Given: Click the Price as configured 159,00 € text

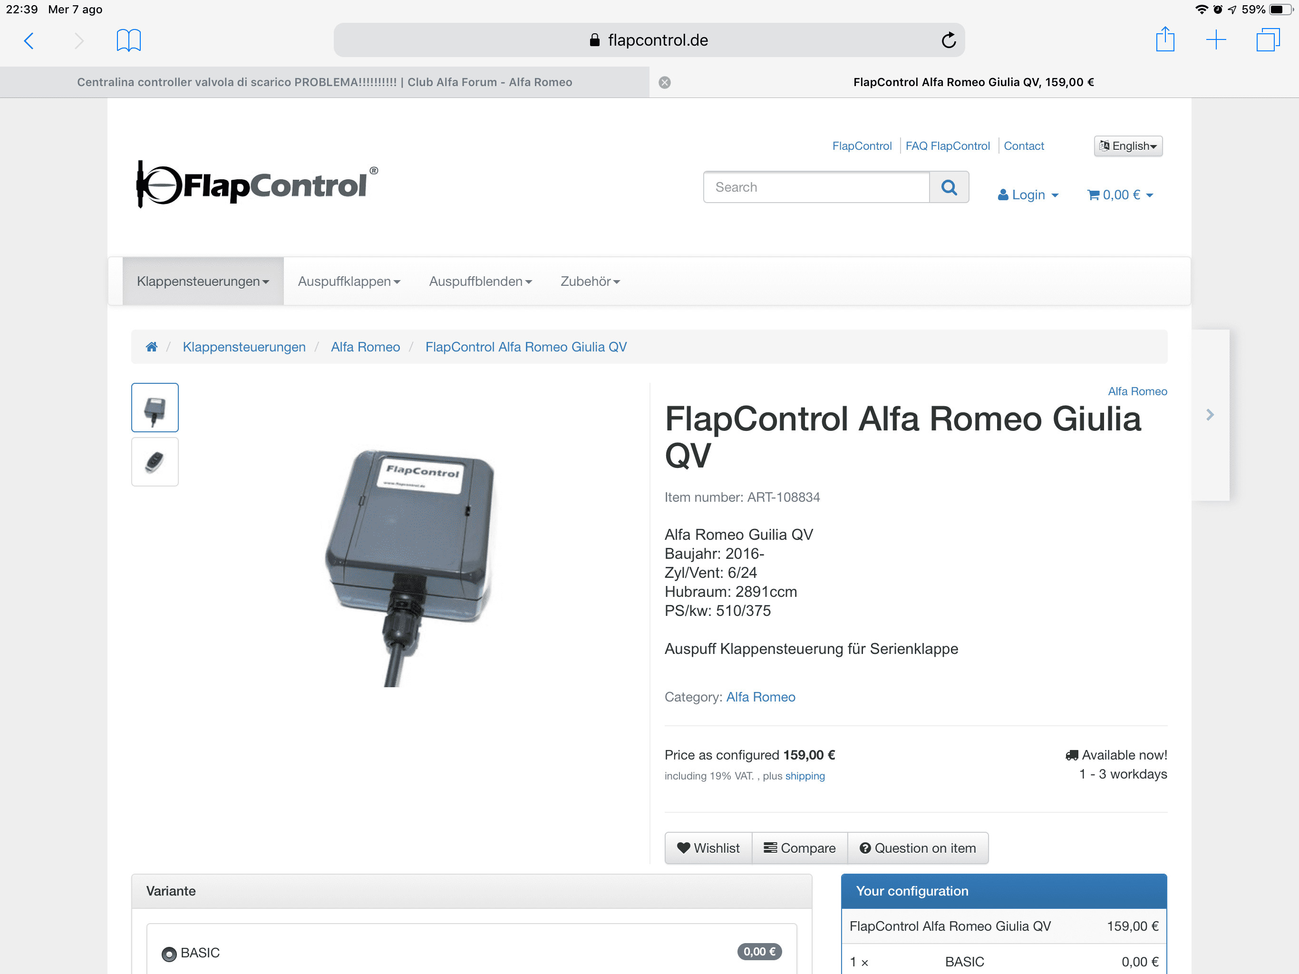Looking at the screenshot, I should pos(750,755).
